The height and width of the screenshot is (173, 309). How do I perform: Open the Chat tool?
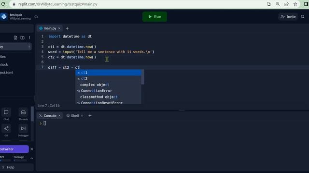coord(6,114)
